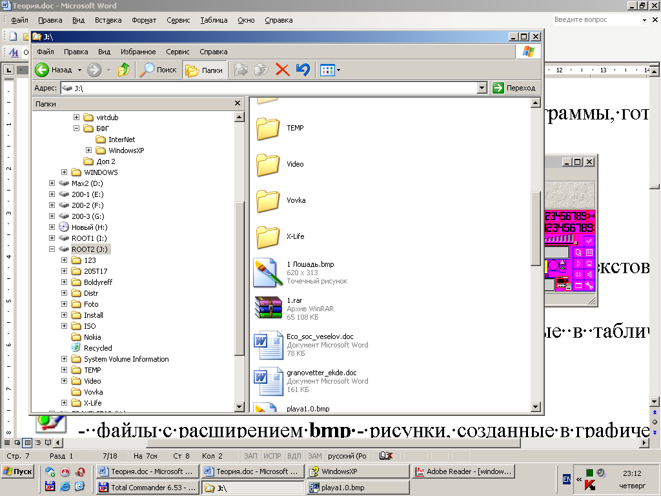
Task: Open the Избранное menu
Action: click(137, 52)
